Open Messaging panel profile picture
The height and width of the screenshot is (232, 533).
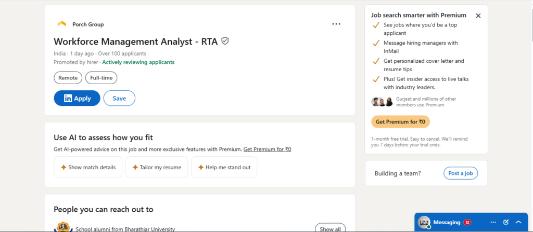[x=424, y=222]
